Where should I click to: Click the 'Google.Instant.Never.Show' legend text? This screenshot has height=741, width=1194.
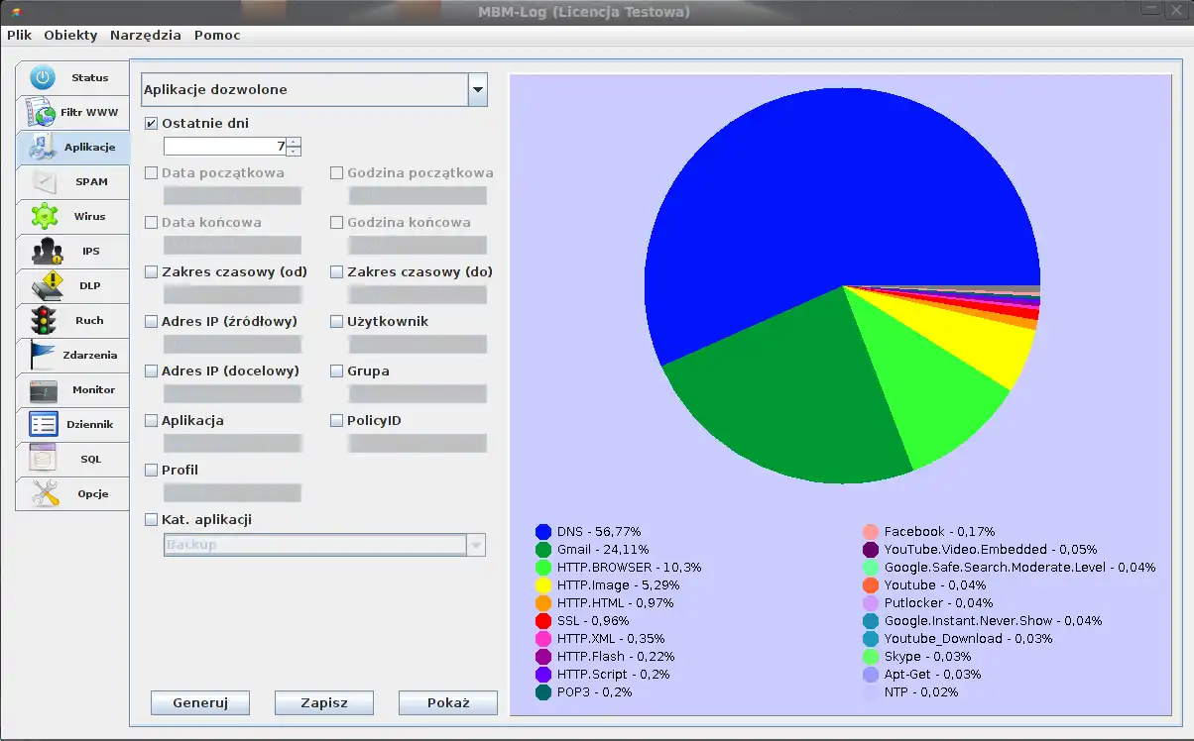(x=969, y=621)
